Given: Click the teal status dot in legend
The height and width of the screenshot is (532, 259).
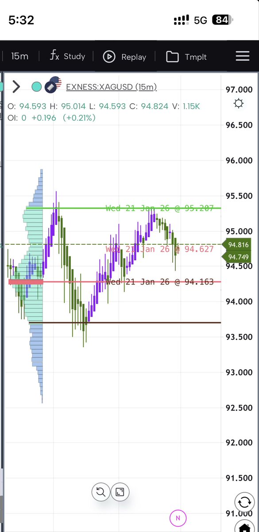Looking at the screenshot, I should tap(37, 86).
